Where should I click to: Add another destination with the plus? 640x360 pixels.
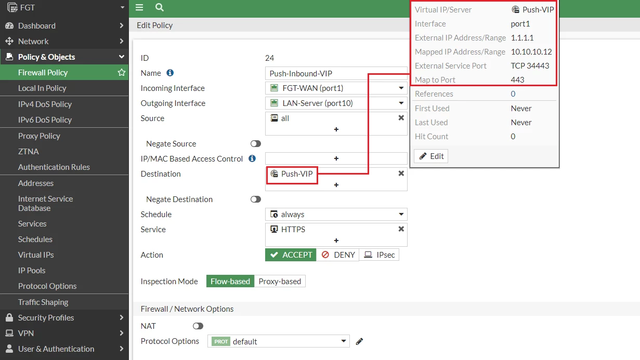pyautogui.click(x=336, y=185)
